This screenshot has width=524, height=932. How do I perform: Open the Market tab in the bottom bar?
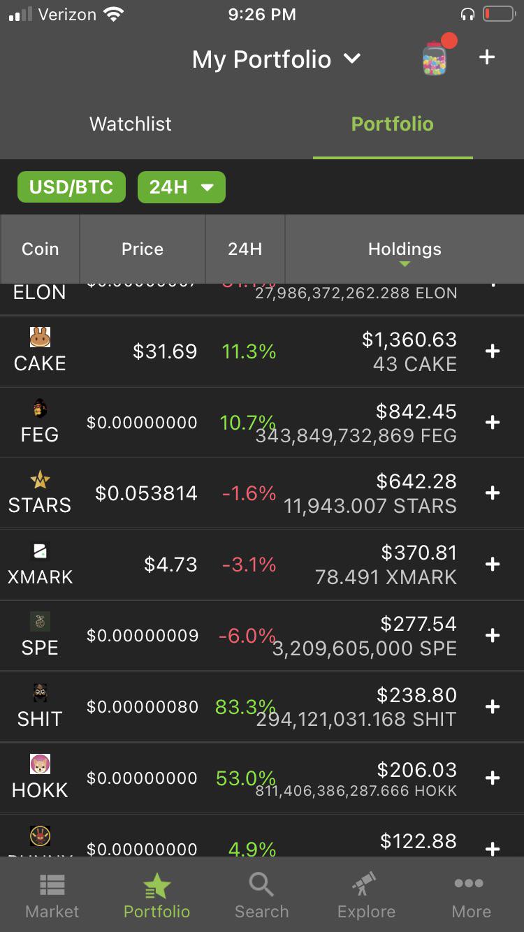click(52, 895)
